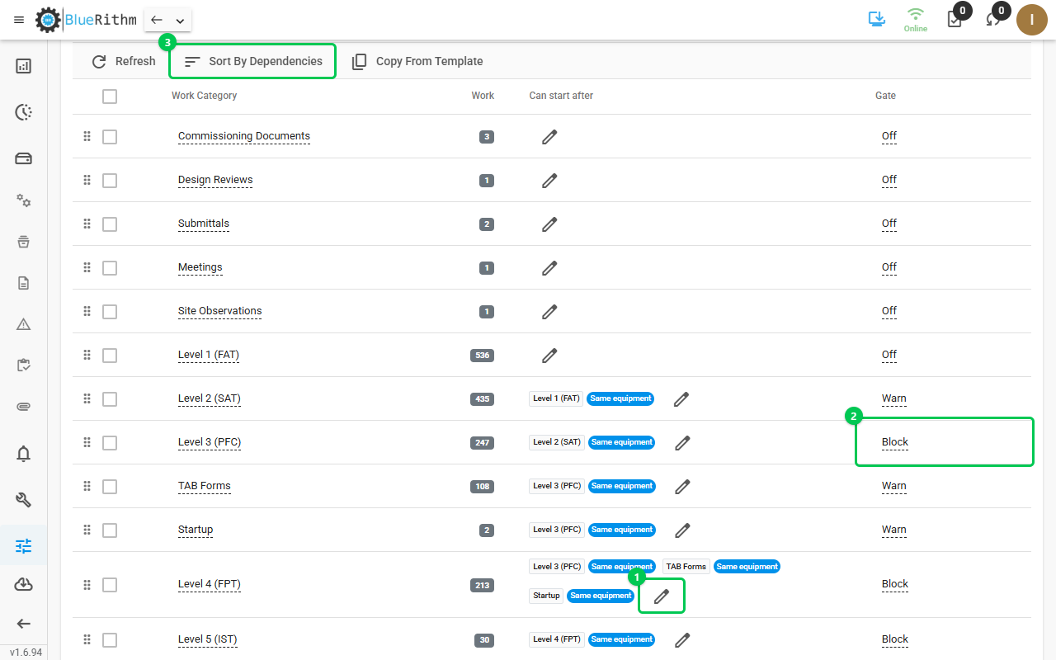Check the Commissioning Documents row checkbox
Image resolution: width=1056 pixels, height=660 pixels.
(110, 137)
